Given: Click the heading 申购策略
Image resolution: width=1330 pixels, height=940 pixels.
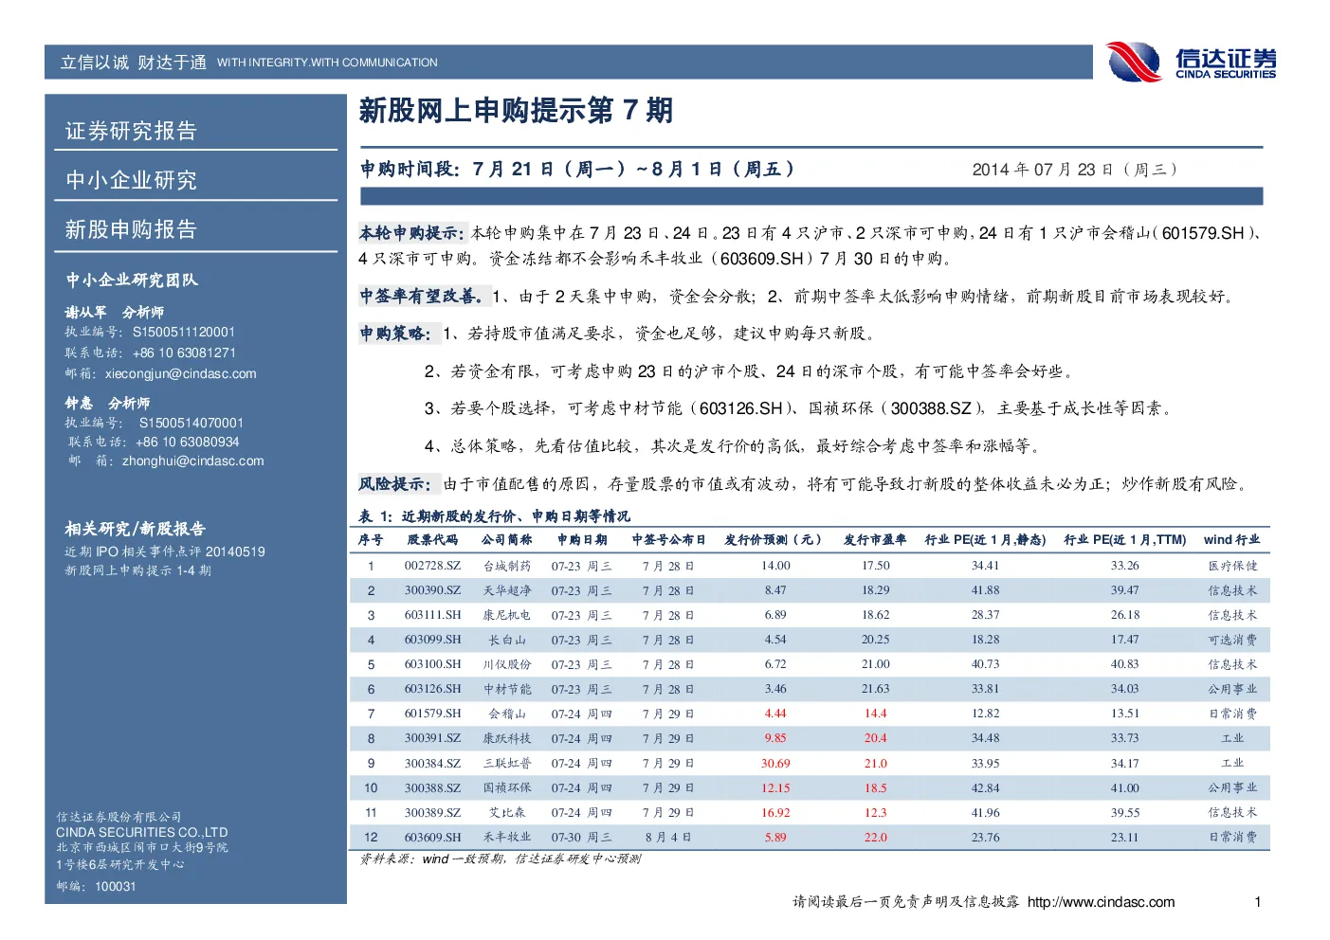Looking at the screenshot, I should pos(395,334).
